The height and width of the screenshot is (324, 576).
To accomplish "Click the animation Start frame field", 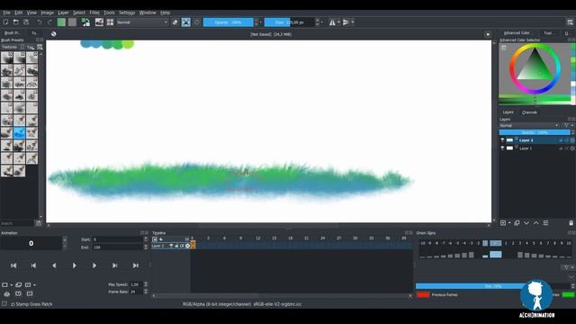I will point(117,239).
